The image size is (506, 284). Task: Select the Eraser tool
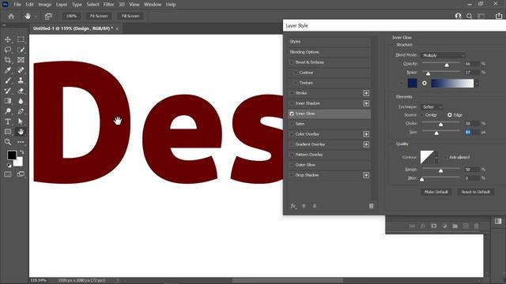coord(21,91)
